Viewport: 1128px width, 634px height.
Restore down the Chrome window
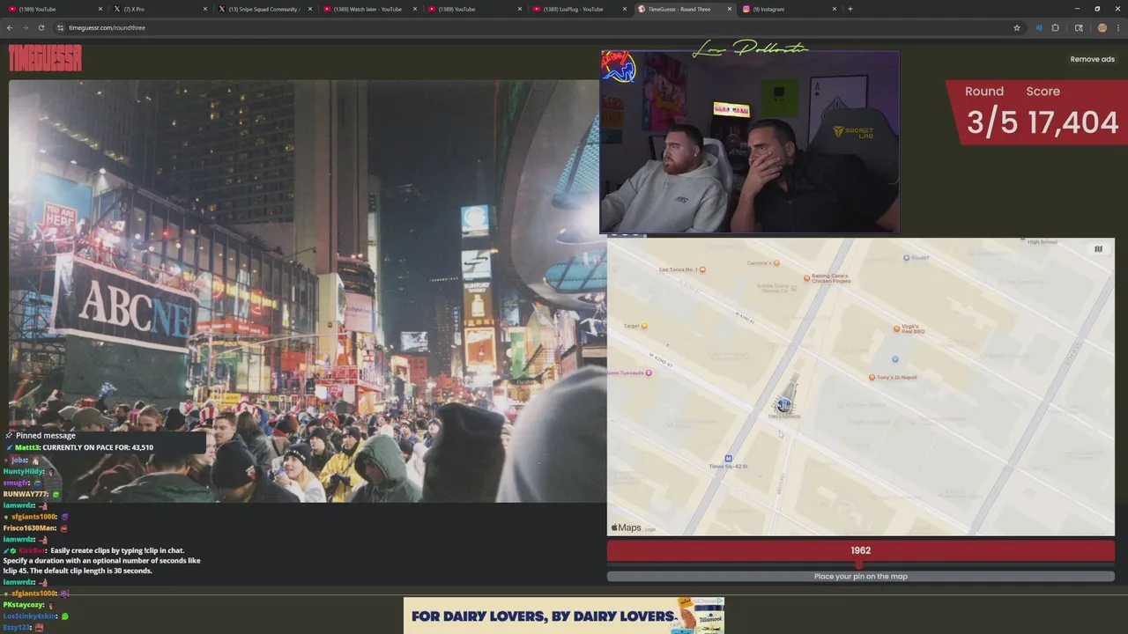click(1097, 9)
